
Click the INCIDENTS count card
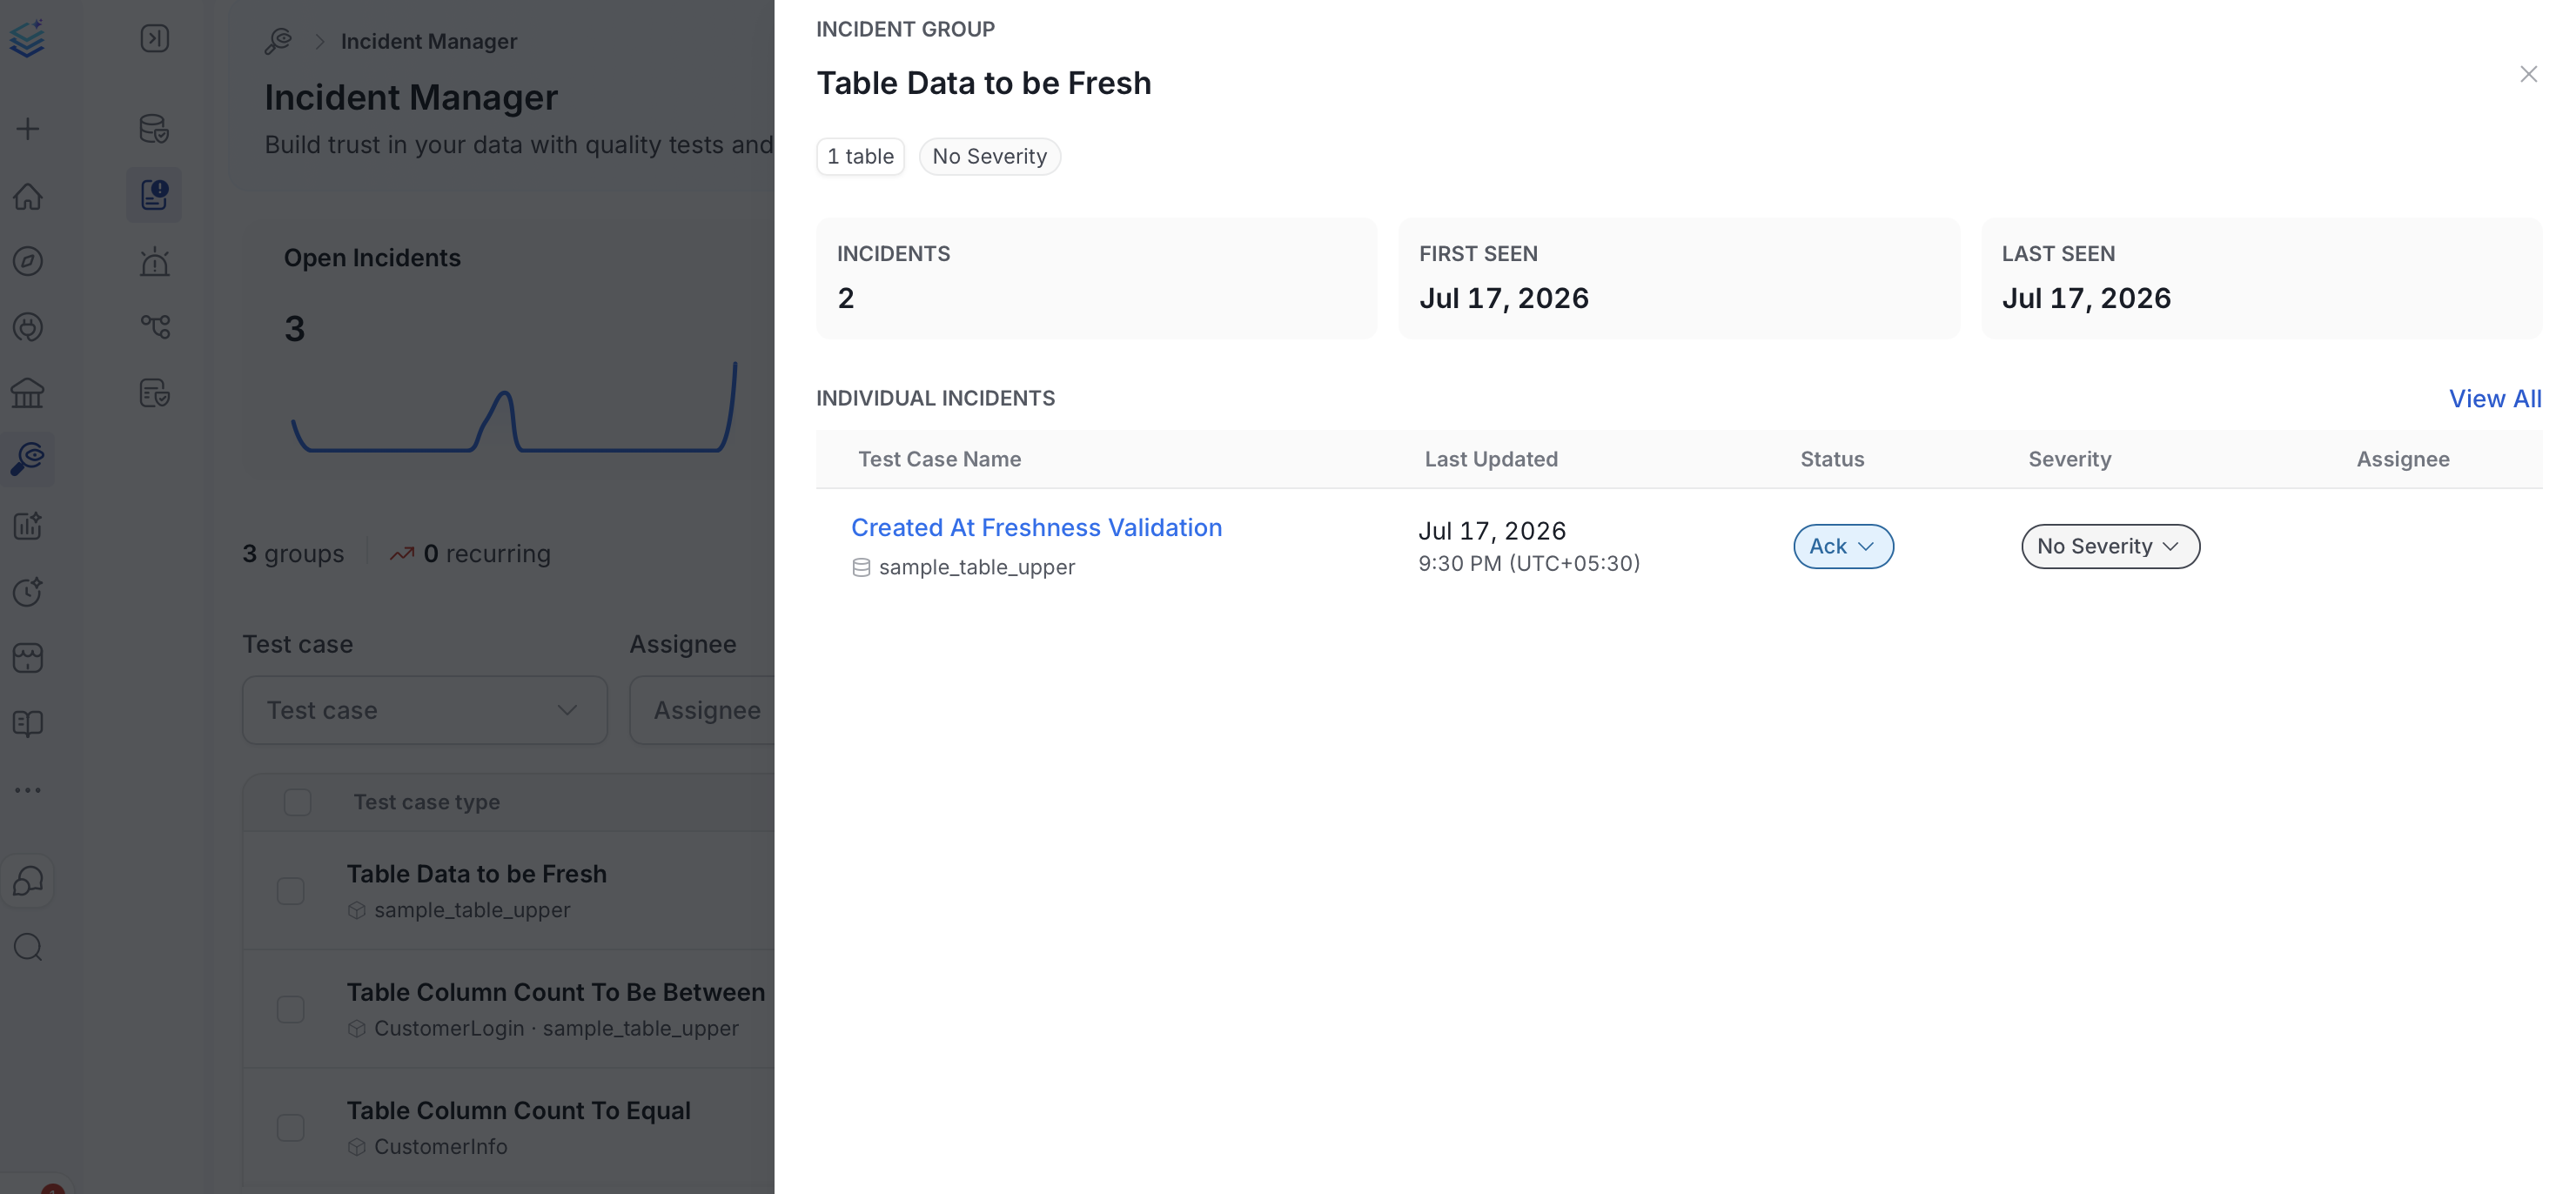click(x=1096, y=278)
